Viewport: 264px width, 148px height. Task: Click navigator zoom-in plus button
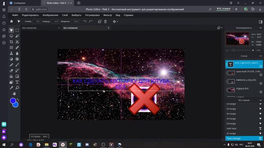tap(253, 50)
